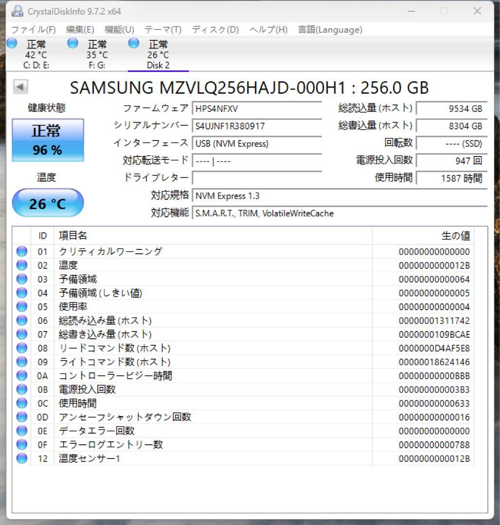Click the blue indicator beside クリティカルワーニング
The height and width of the screenshot is (525, 500).
pos(21,251)
